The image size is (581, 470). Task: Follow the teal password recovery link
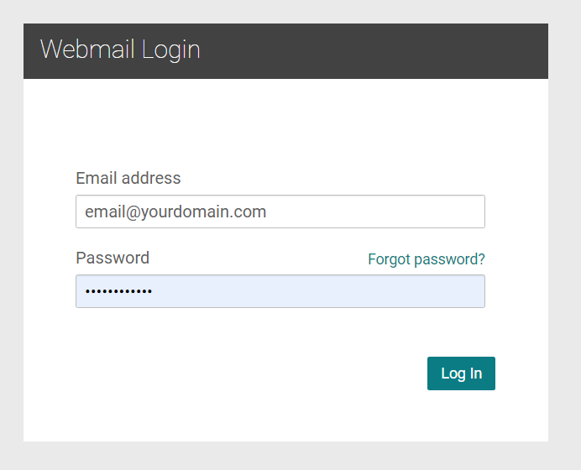click(427, 259)
